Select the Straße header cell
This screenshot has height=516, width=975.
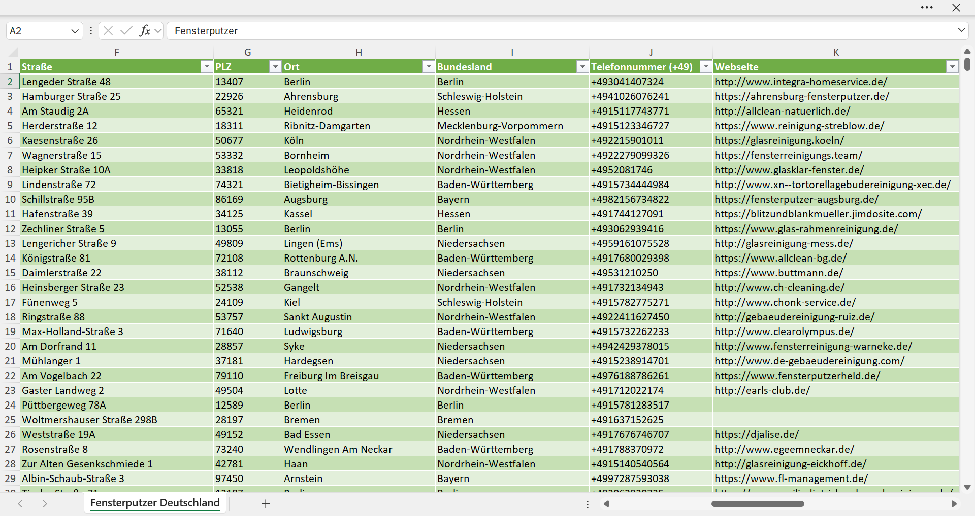pyautogui.click(x=117, y=67)
